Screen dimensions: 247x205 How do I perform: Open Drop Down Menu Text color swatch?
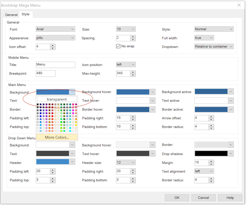[52, 153]
